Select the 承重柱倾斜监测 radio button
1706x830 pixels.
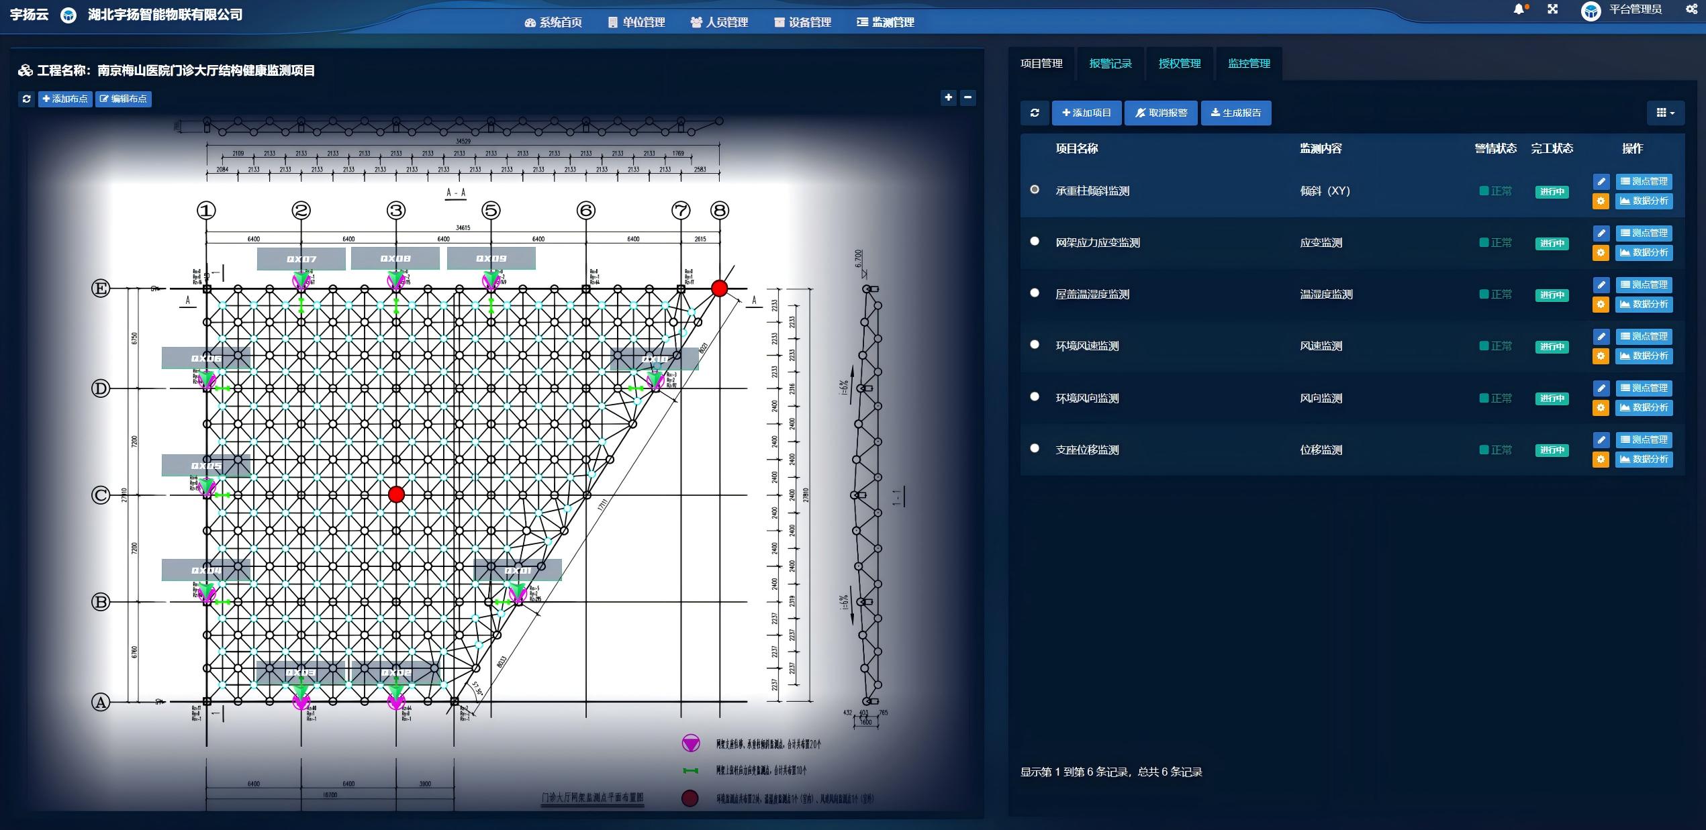click(1035, 190)
